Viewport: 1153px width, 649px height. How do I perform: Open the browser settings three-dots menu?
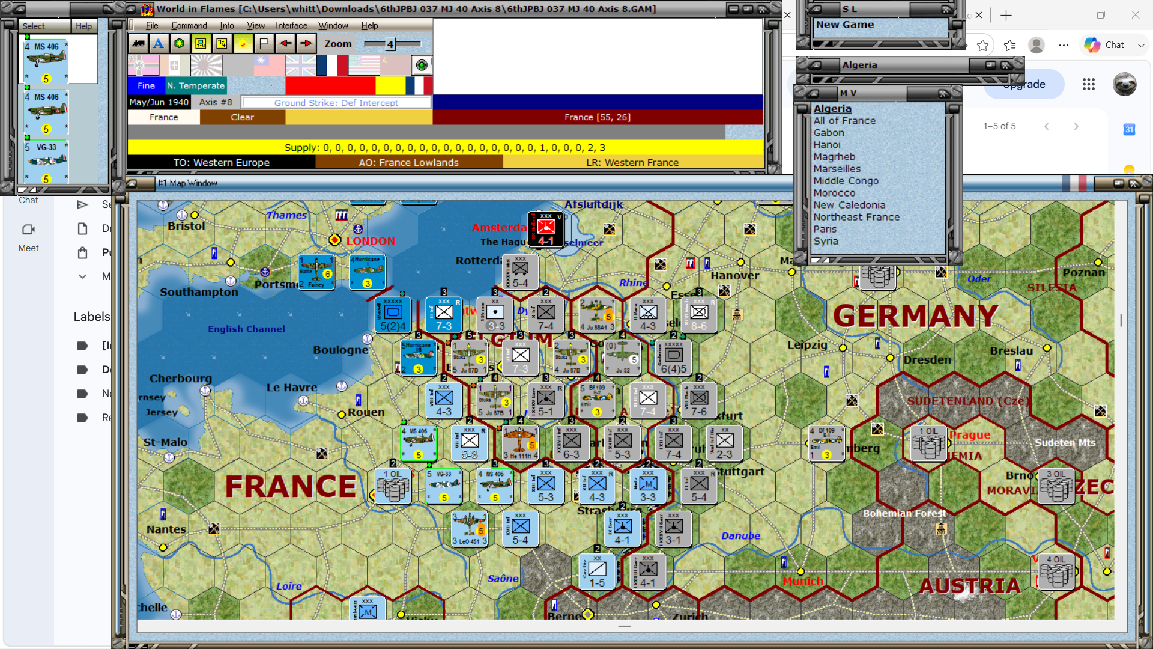click(1064, 45)
